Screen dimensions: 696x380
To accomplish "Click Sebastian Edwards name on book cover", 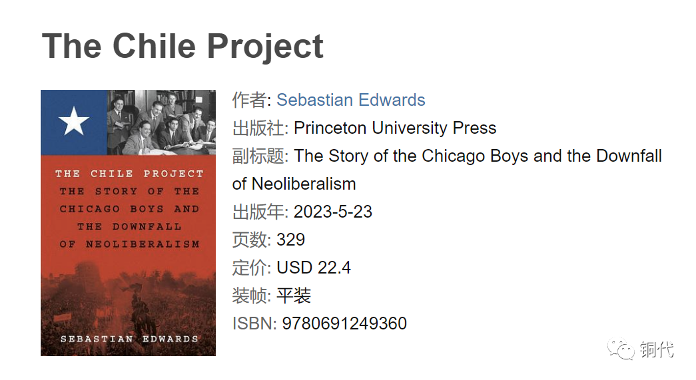I will tap(129, 339).
